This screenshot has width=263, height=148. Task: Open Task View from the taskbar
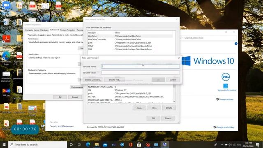point(79,144)
